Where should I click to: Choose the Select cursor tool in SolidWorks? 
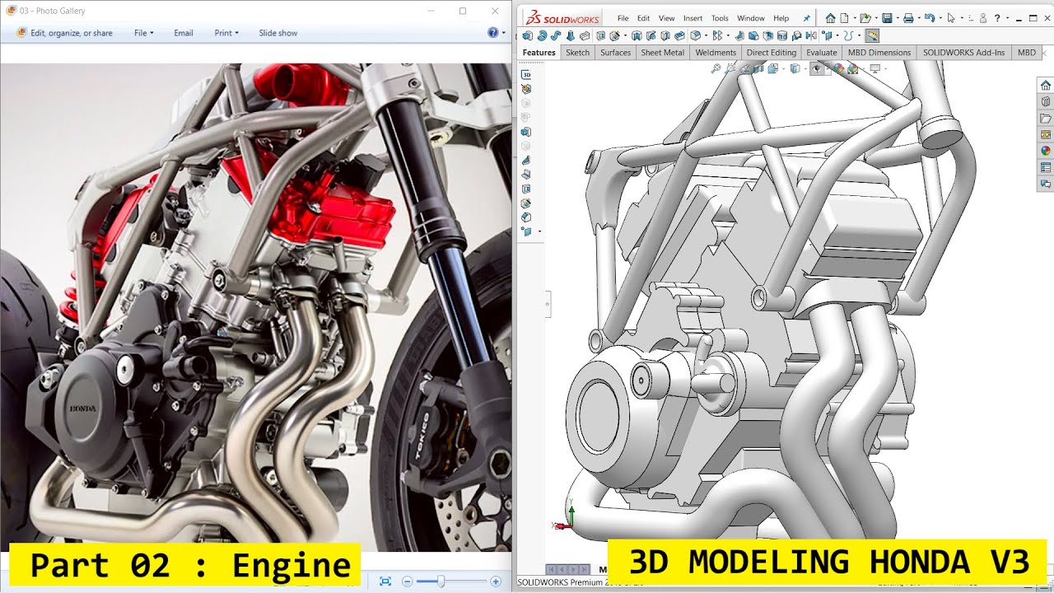(951, 18)
